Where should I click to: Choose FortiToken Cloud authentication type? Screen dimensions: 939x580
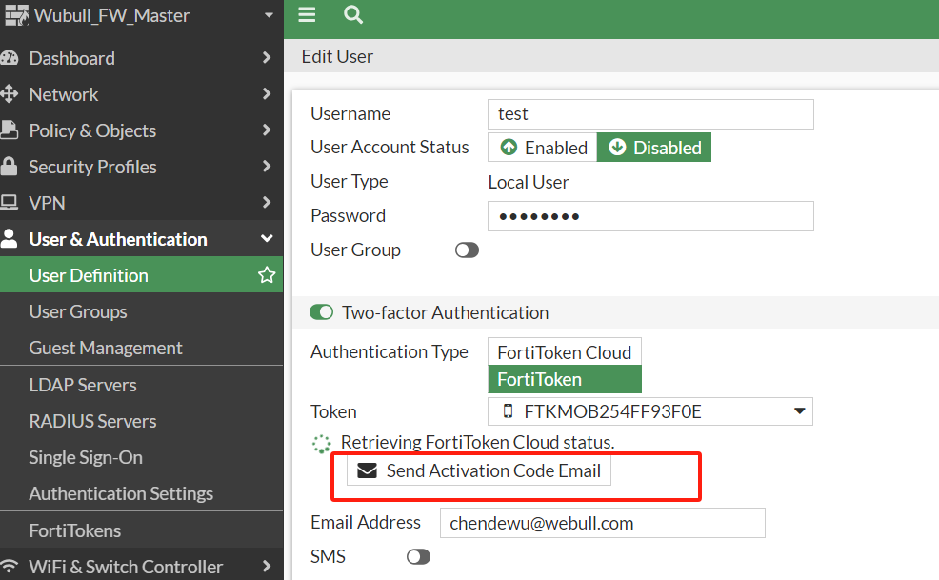565,352
